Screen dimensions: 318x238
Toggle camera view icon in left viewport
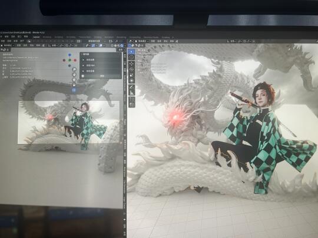(x=74, y=80)
